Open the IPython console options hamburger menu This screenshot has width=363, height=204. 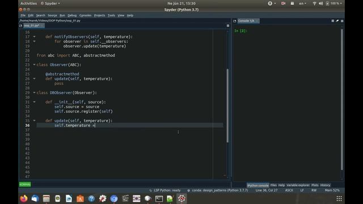[x=342, y=21]
